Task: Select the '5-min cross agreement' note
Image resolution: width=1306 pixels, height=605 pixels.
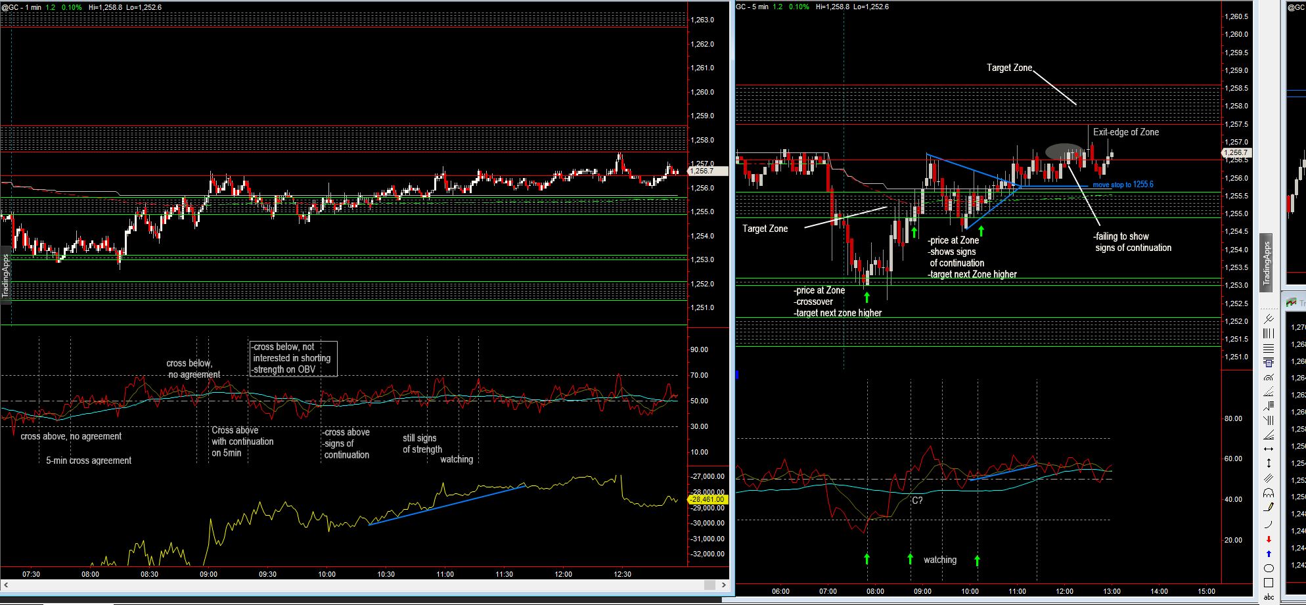Action: tap(89, 460)
